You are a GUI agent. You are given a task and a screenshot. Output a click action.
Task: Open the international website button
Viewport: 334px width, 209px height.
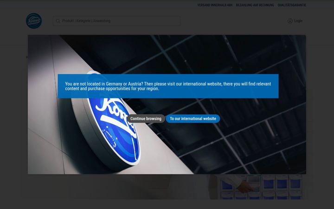pos(193,118)
